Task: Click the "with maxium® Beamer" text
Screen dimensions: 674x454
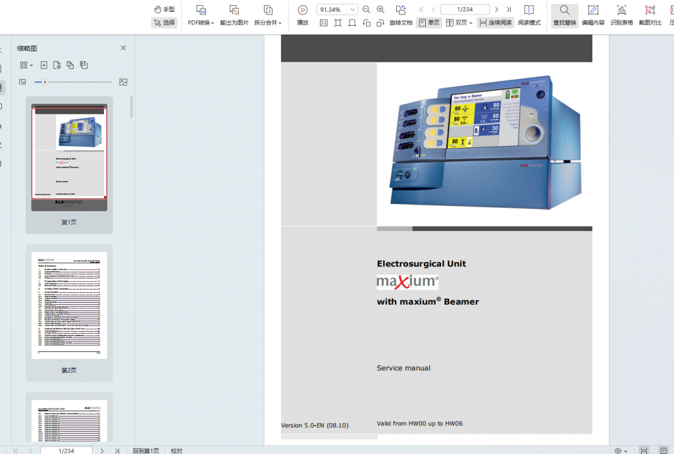Action: click(x=428, y=301)
